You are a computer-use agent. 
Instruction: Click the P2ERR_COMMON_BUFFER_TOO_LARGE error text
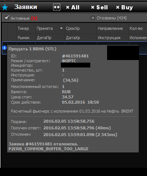49,149
